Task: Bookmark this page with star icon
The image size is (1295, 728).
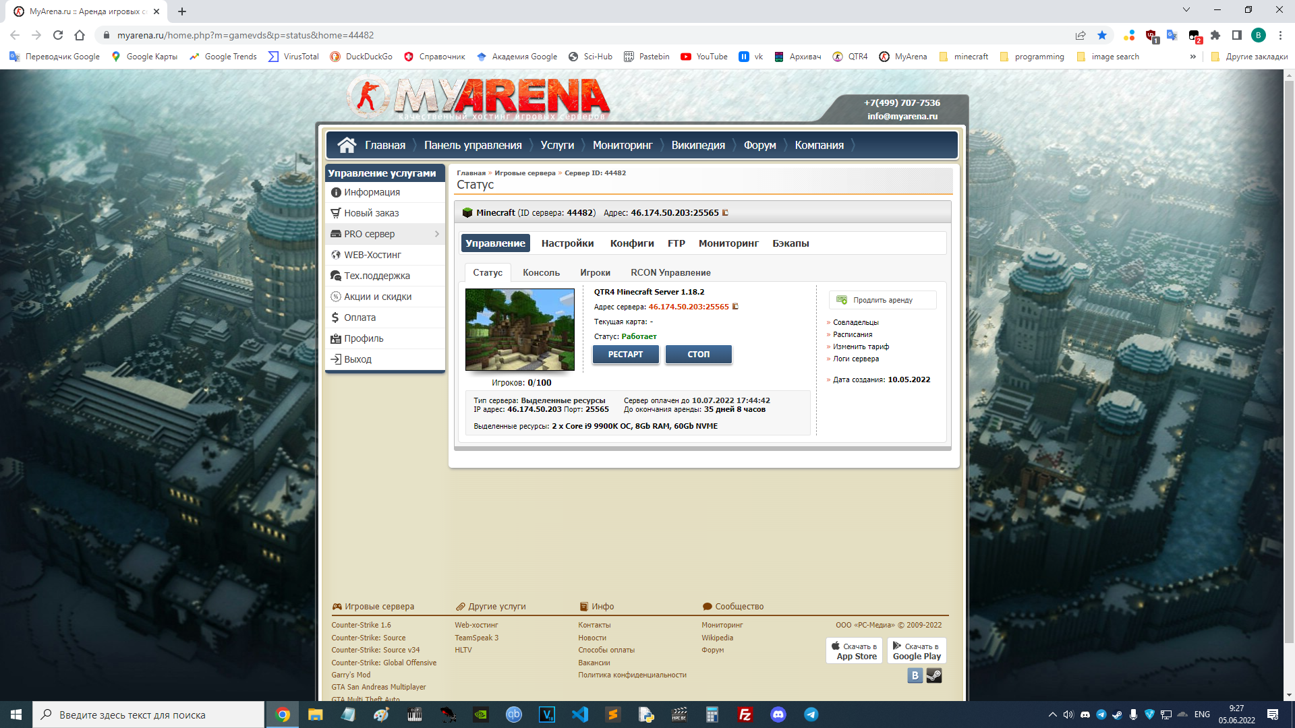Action: click(x=1102, y=35)
